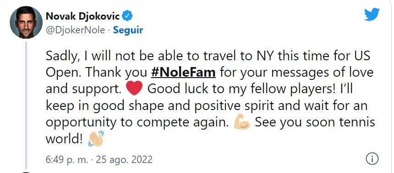Image resolution: width=394 pixels, height=173 pixels.
Task: Open Novak Djokovic's profile picture
Action: pos(26,22)
